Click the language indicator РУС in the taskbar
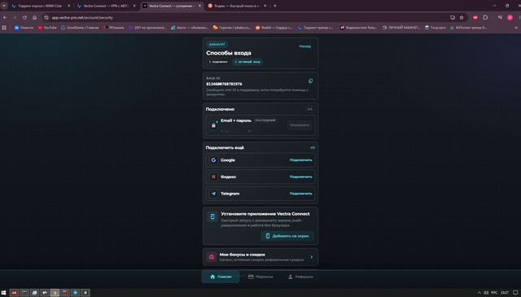521x297 pixels. 494,293
